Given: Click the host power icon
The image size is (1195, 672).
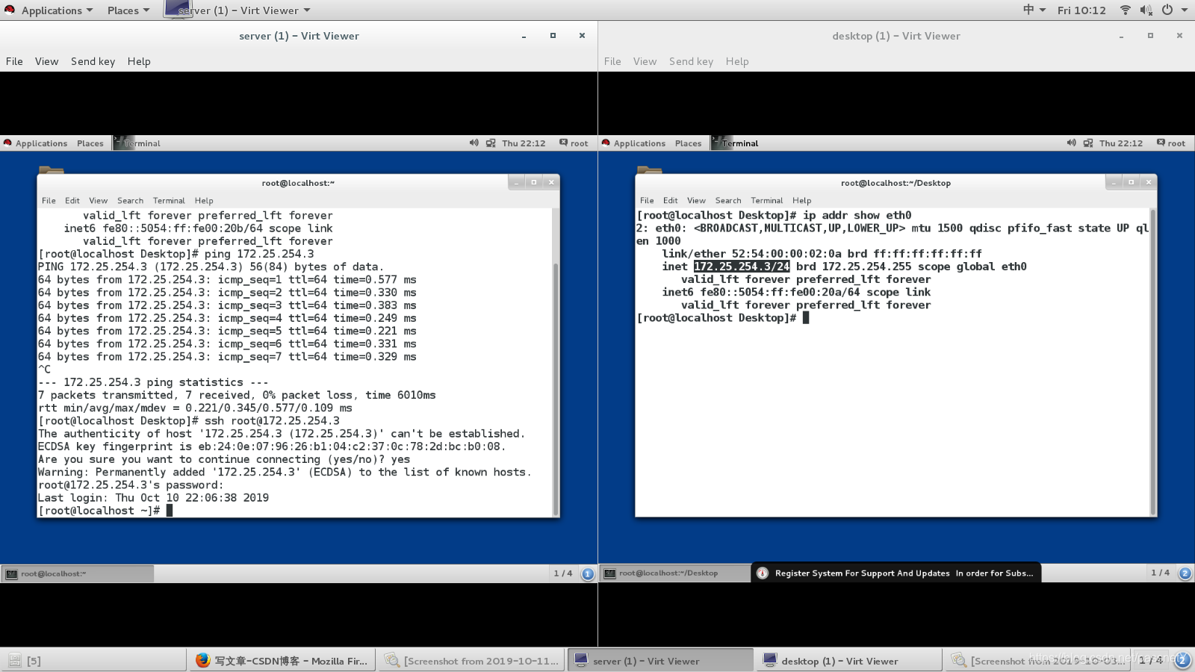Looking at the screenshot, I should coord(1167,10).
